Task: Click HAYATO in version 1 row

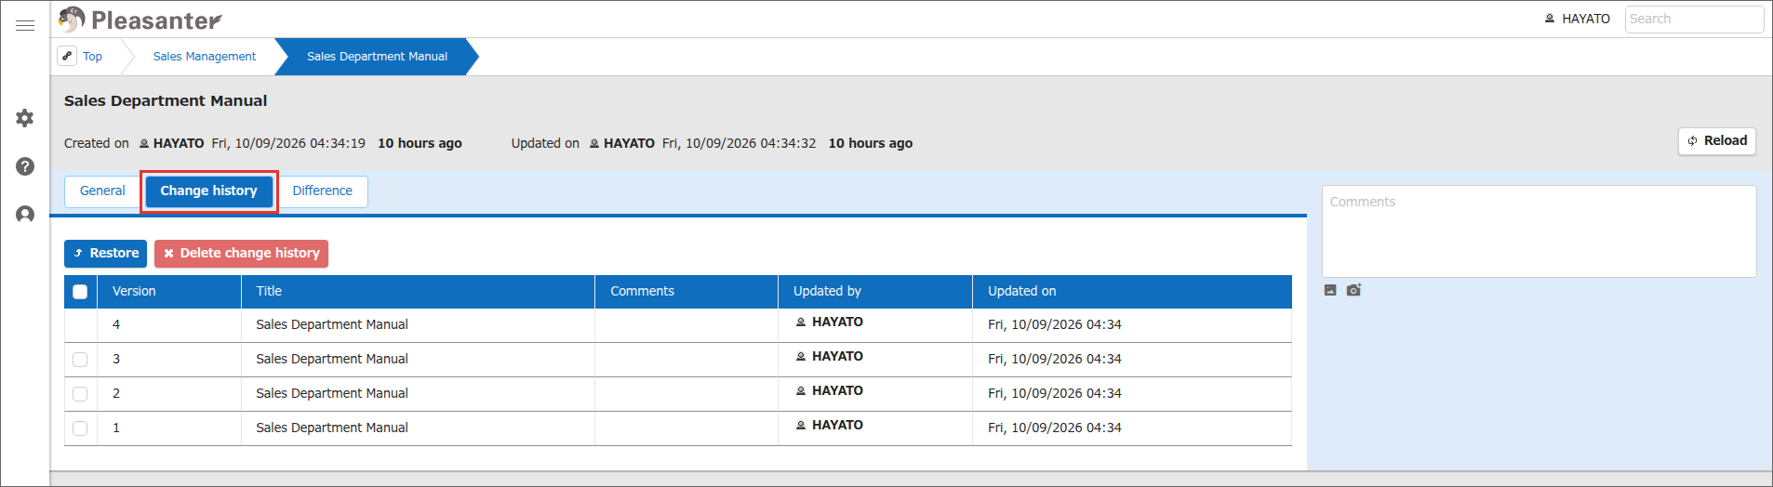Action: 837,425
